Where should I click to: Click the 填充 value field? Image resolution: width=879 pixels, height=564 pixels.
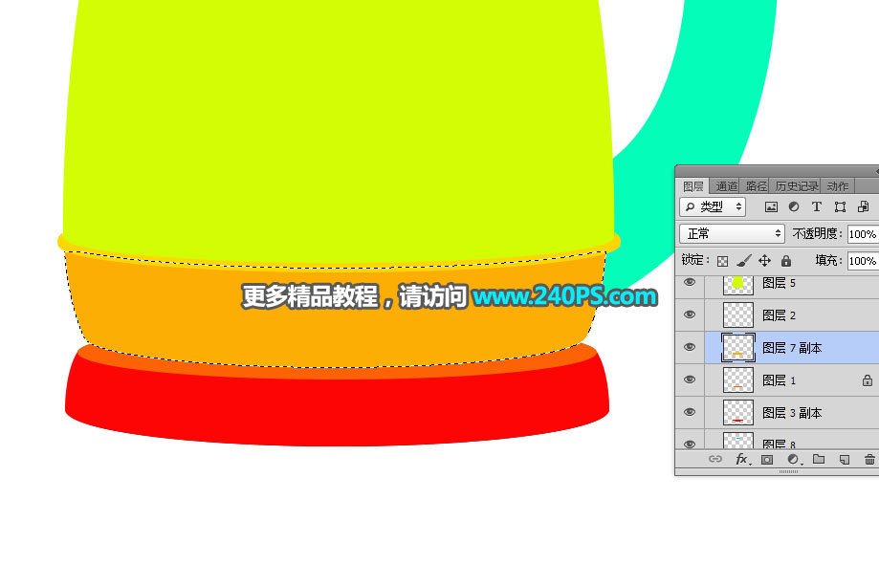(864, 261)
